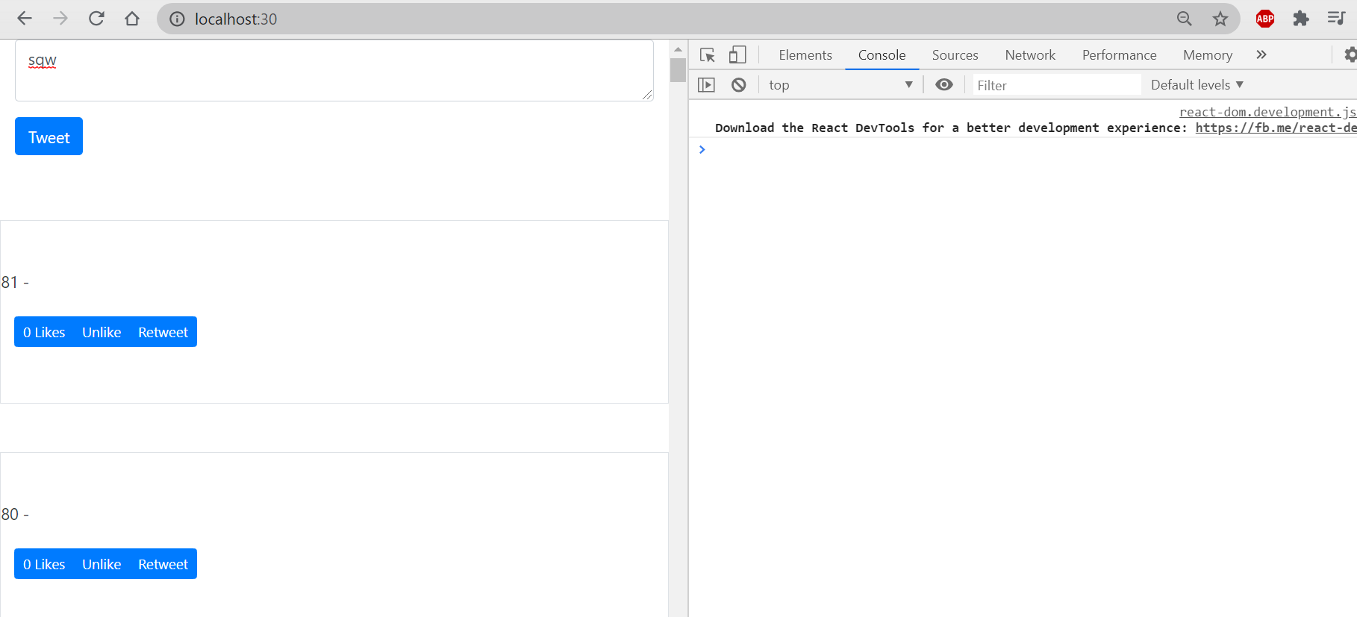Reload the current page
Image resolution: width=1357 pixels, height=617 pixels.
click(x=96, y=19)
